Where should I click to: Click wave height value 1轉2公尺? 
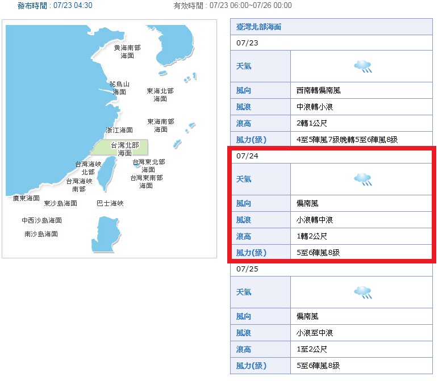312,236
